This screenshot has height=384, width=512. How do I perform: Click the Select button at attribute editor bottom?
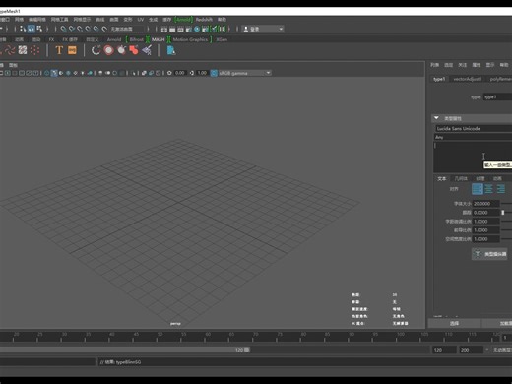(454, 323)
